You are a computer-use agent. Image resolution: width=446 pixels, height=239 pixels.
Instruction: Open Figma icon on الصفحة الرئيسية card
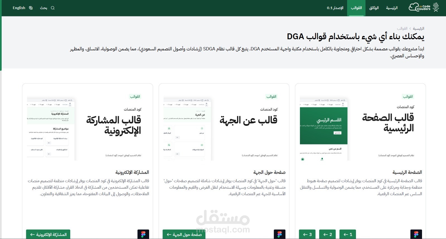click(x=416, y=234)
